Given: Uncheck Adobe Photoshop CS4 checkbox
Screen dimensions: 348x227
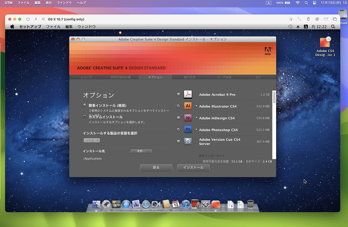Looking at the screenshot, I should point(178,129).
